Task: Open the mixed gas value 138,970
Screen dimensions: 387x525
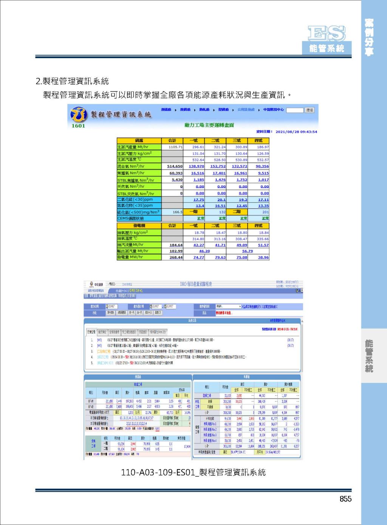Action: (197, 166)
